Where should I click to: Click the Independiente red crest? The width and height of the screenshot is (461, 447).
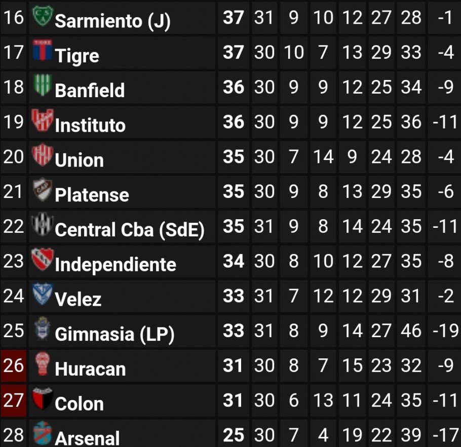click(43, 259)
